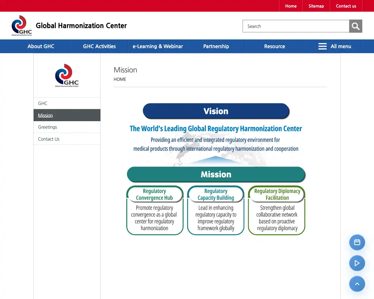Screen dimensions: 374x299
Task: Expand the Resource menu
Action: coord(275,46)
